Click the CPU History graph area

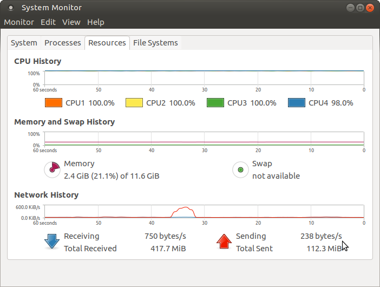pos(204,77)
